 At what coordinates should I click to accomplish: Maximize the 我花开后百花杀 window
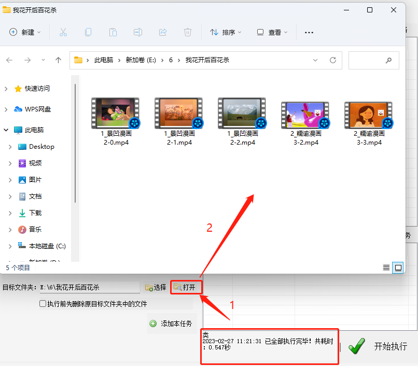point(370,10)
